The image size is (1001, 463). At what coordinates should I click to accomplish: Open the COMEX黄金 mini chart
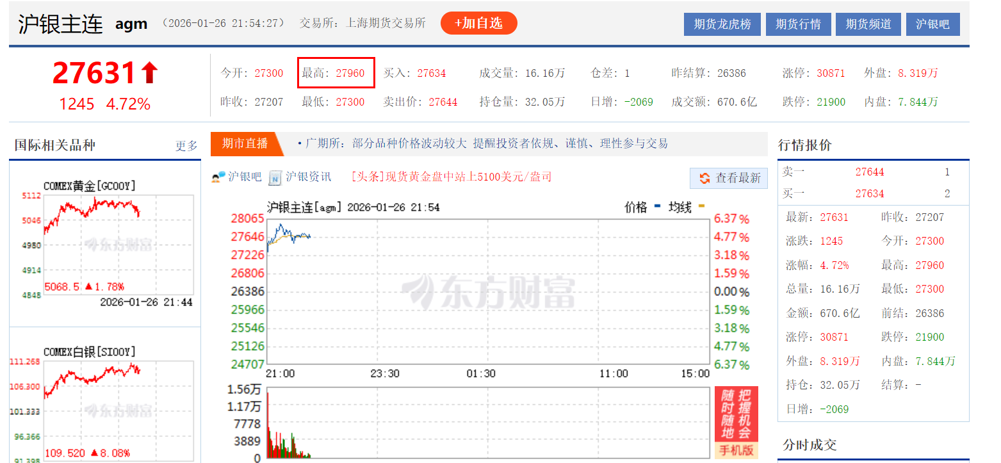(118, 245)
